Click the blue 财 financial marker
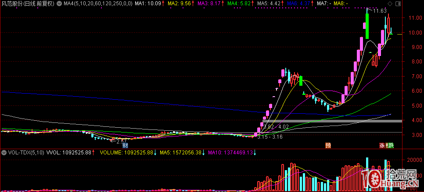424x192 pixels. pos(125,146)
